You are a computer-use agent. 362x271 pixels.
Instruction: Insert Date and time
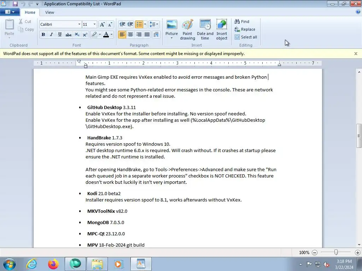pos(205,30)
